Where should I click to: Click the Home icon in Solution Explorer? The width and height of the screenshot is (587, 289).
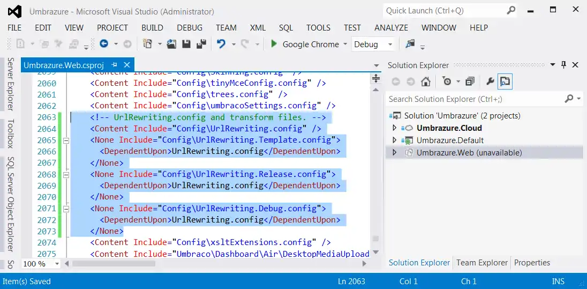coord(426,81)
